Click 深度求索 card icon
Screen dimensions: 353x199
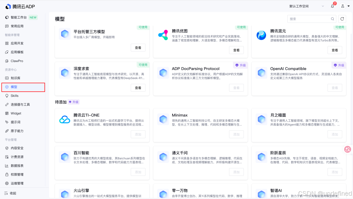click(65, 73)
